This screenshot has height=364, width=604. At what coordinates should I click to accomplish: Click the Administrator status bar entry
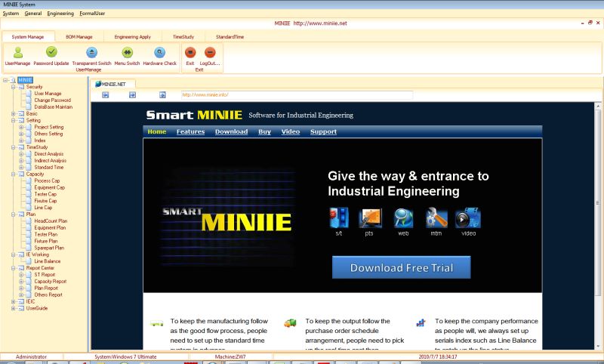coord(31,356)
